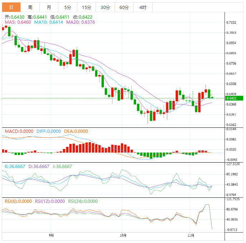Click the RSI(6) indicator label
The image size is (246, 243).
click(18, 201)
